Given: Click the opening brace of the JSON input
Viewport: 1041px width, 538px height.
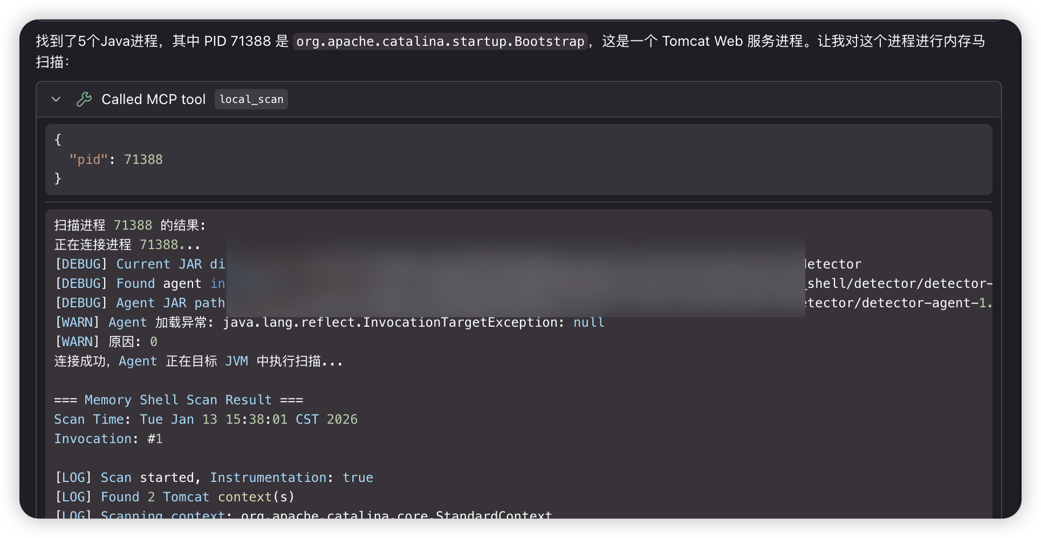Looking at the screenshot, I should (x=58, y=140).
